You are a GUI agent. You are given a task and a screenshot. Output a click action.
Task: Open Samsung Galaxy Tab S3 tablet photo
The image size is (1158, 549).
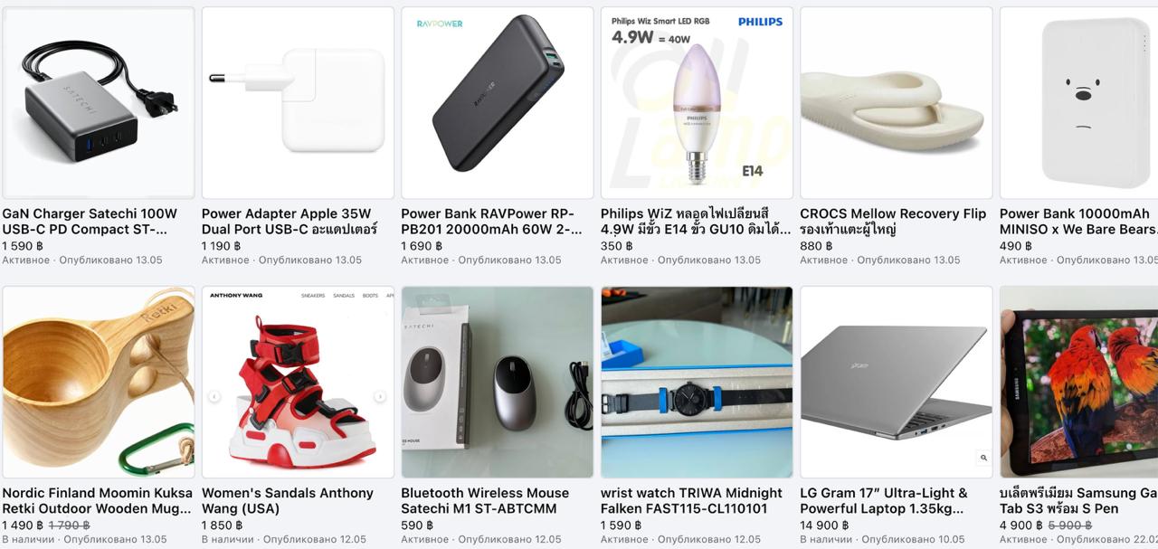[1078, 383]
